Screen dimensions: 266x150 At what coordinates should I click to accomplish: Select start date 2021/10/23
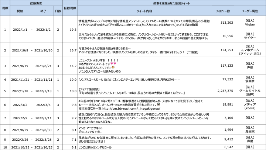20,147
